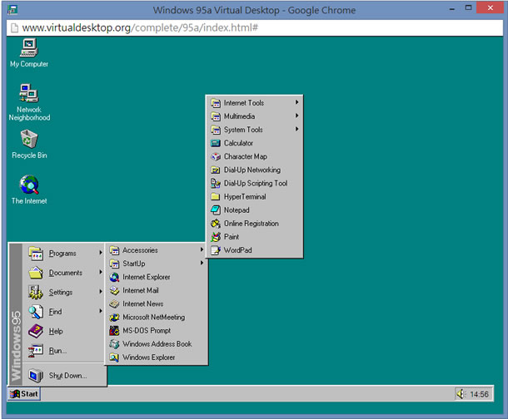This screenshot has width=508, height=419.
Task: Click the Notepad icon
Action: pos(216,209)
